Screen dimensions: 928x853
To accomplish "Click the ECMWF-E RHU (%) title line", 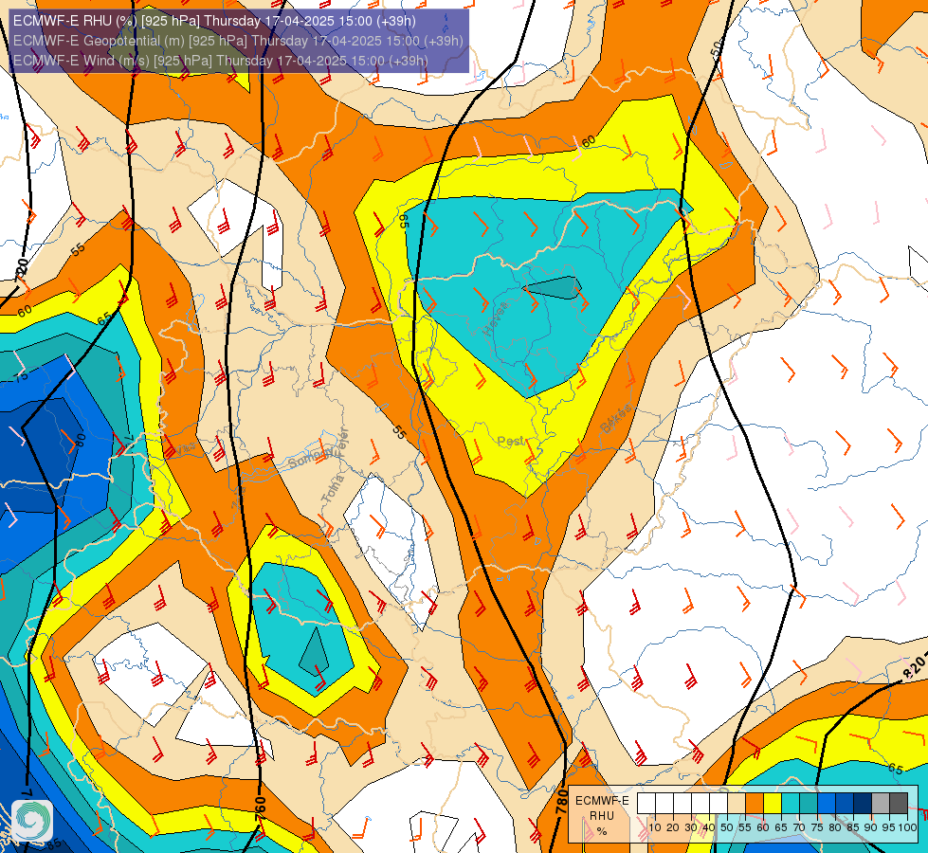I will pyautogui.click(x=214, y=21).
